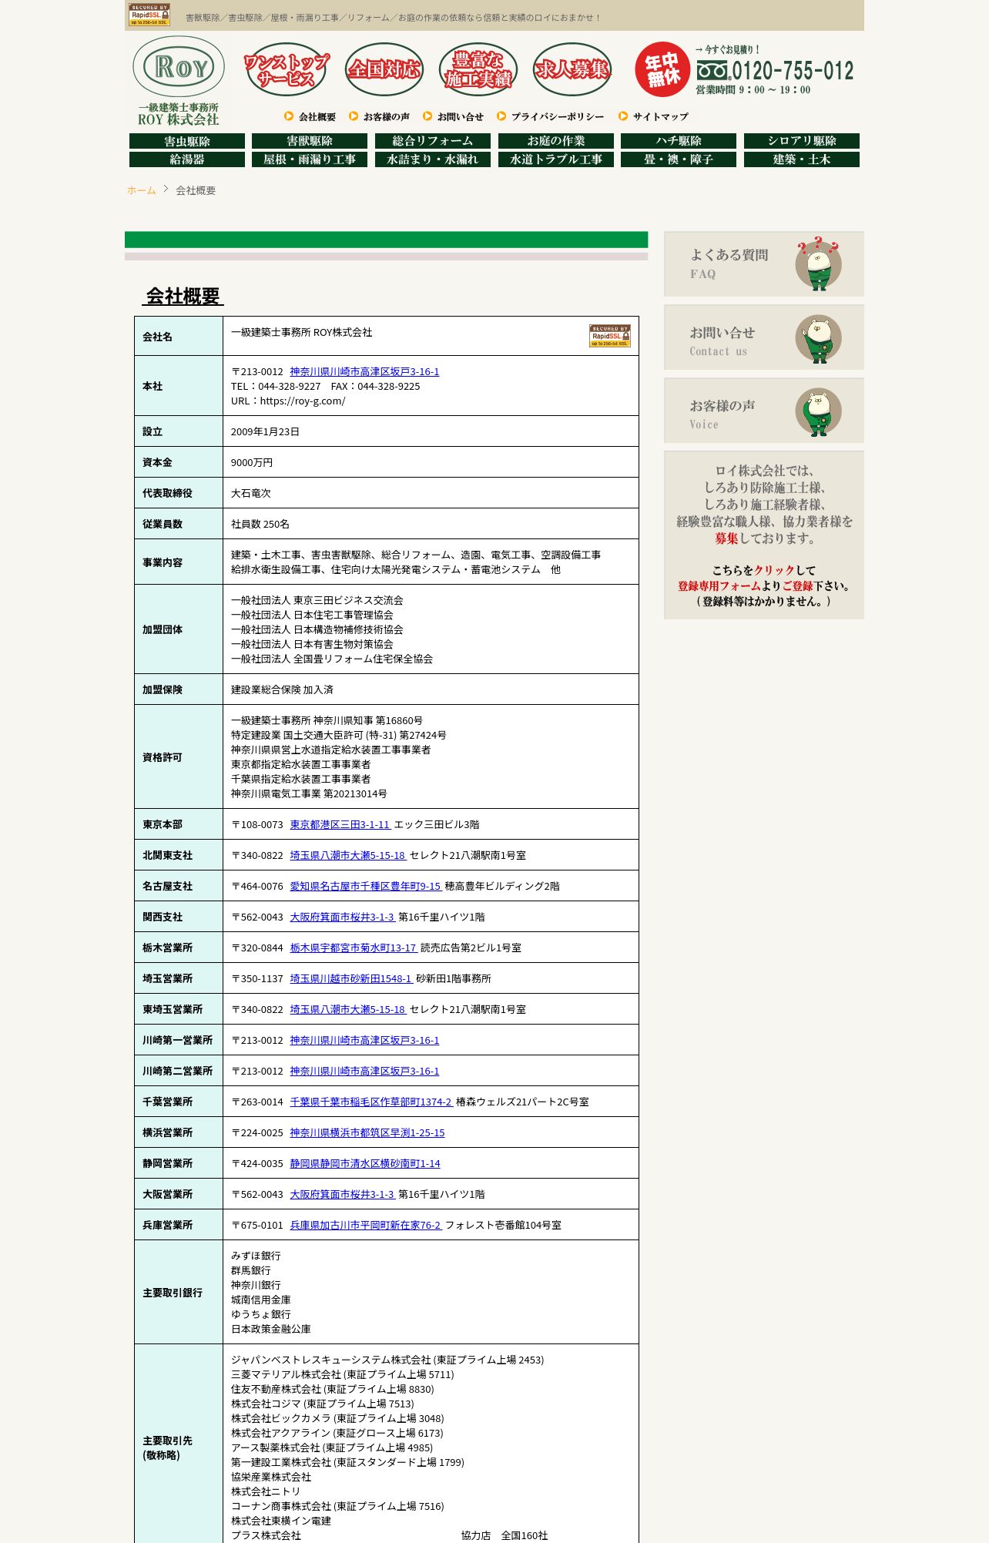Open 栃木営業所 address 宇都宮市菊水町13-17
The width and height of the screenshot is (989, 1543).
tap(353, 948)
